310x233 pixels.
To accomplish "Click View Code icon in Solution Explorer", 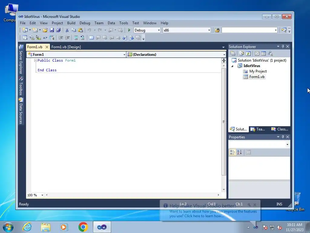I will [x=257, y=53].
